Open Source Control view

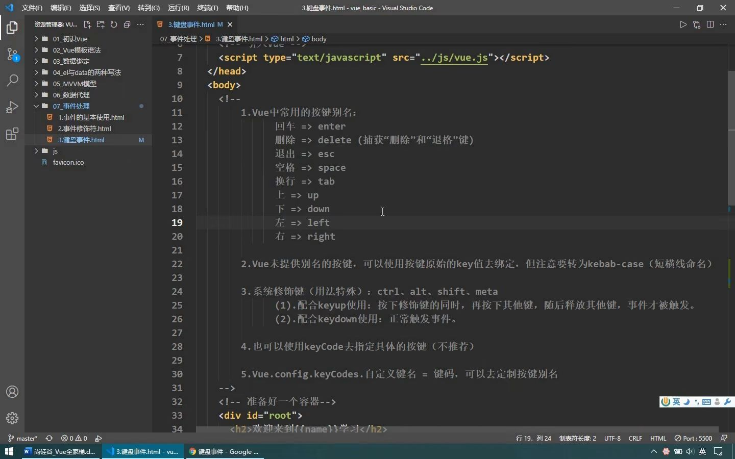tap(12, 54)
